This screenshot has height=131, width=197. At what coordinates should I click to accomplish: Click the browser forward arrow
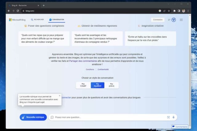click(x=13, y=11)
